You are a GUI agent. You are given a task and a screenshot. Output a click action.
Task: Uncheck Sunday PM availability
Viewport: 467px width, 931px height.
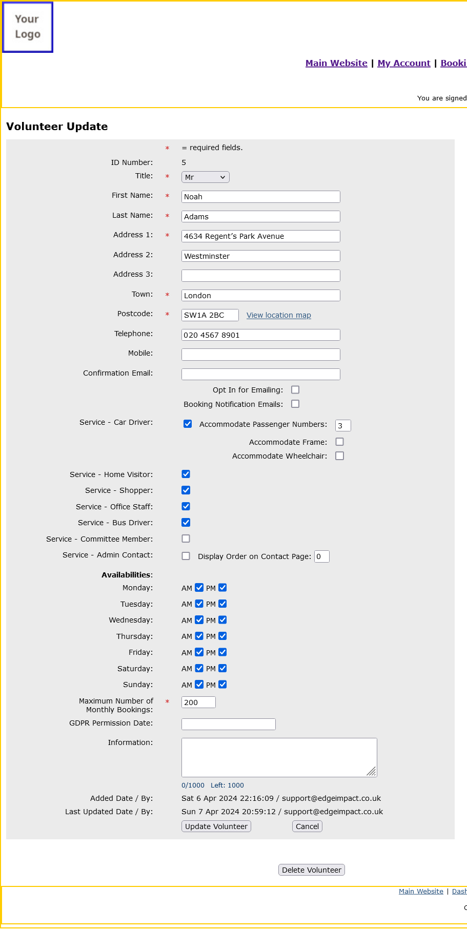click(x=222, y=685)
